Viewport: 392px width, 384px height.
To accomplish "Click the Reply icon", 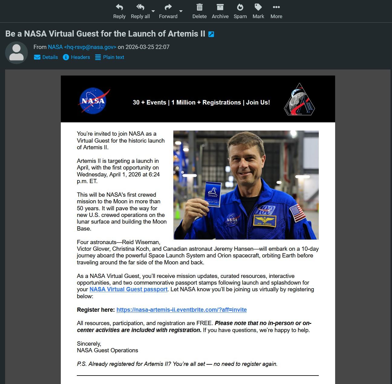I will pos(119,8).
